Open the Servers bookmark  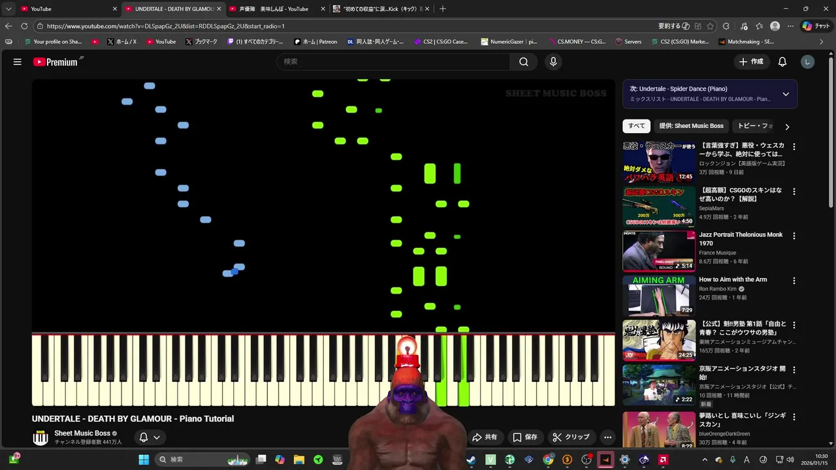[628, 42]
